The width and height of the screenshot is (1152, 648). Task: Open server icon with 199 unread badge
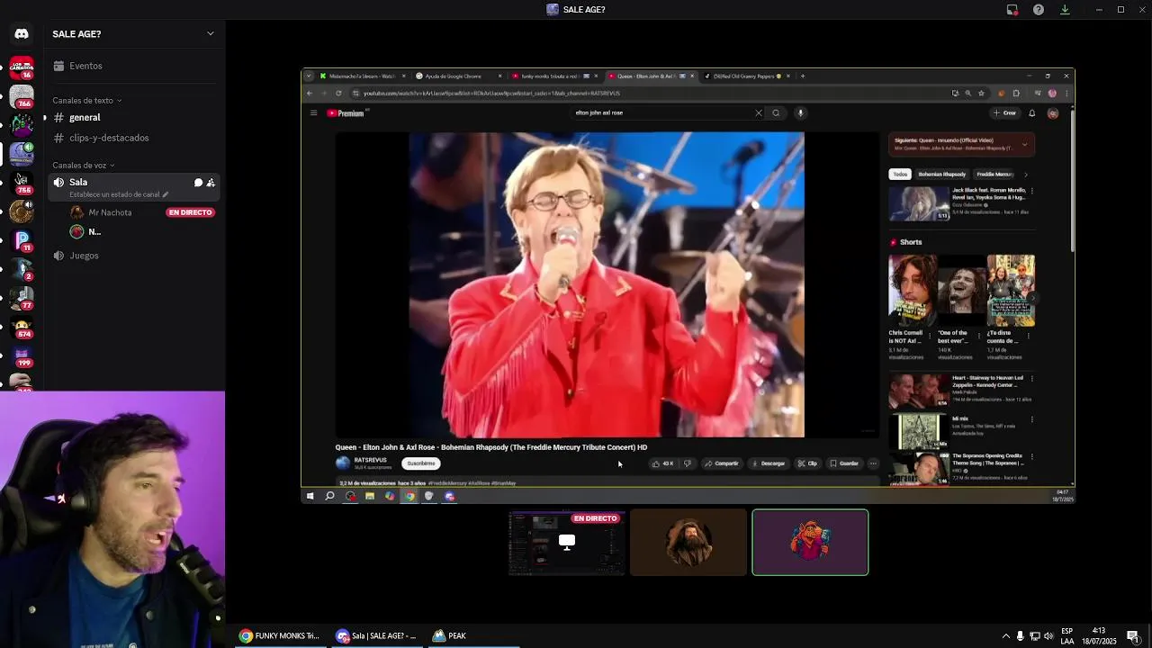click(x=22, y=355)
